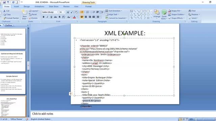Open the font name dropdown Calibri (Body)
This screenshot has height=121, width=216.
tap(58, 12)
